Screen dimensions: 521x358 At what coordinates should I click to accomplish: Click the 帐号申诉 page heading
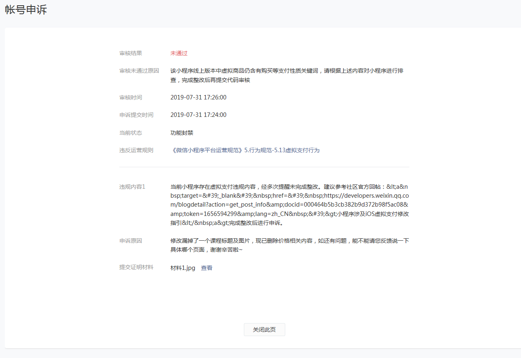[26, 10]
